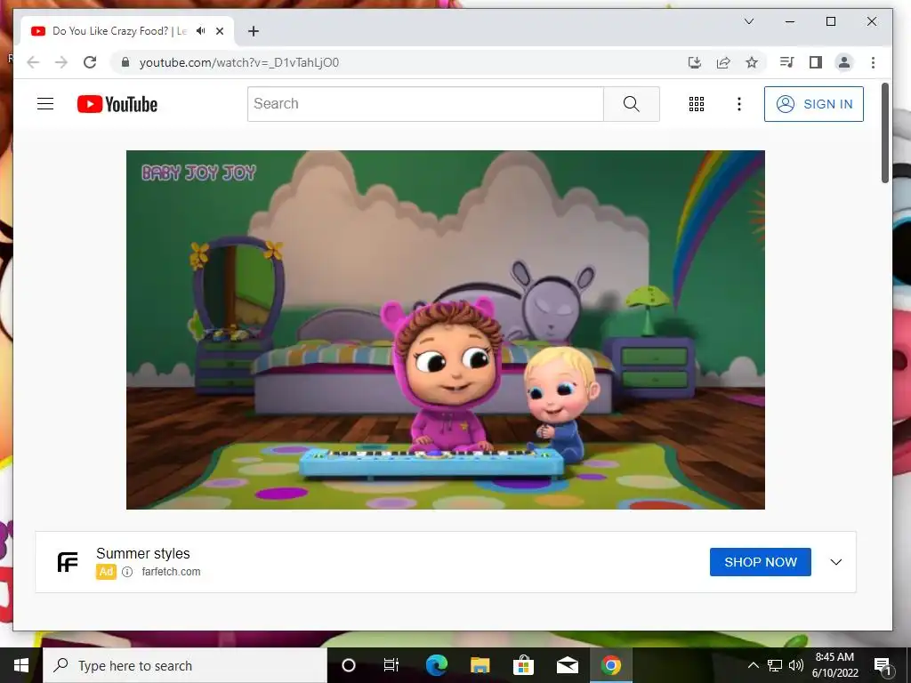Open the Chrome three-dot customize menu
The height and width of the screenshot is (683, 911).
(x=873, y=62)
